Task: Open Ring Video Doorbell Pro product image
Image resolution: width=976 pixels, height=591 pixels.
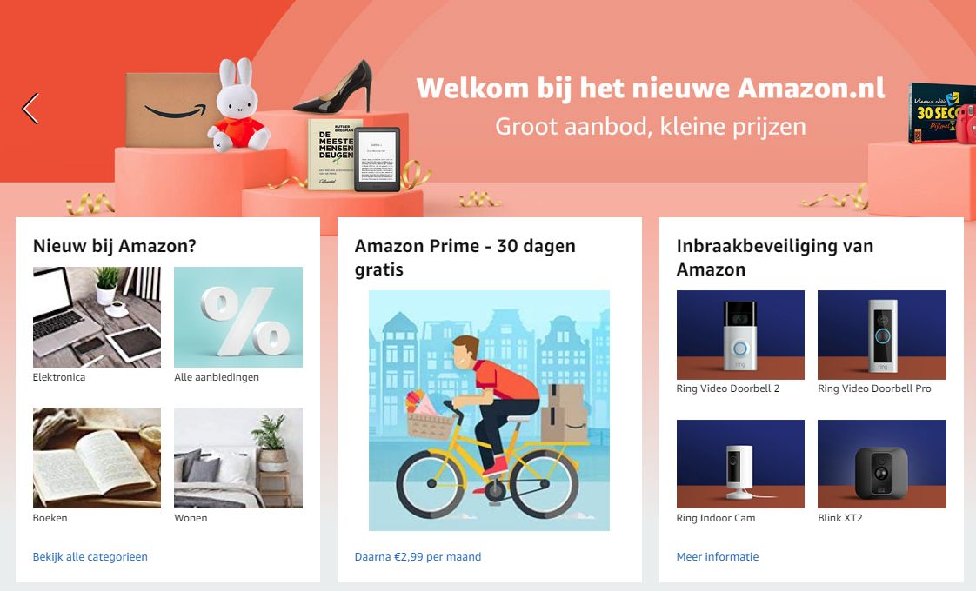Action: click(882, 335)
